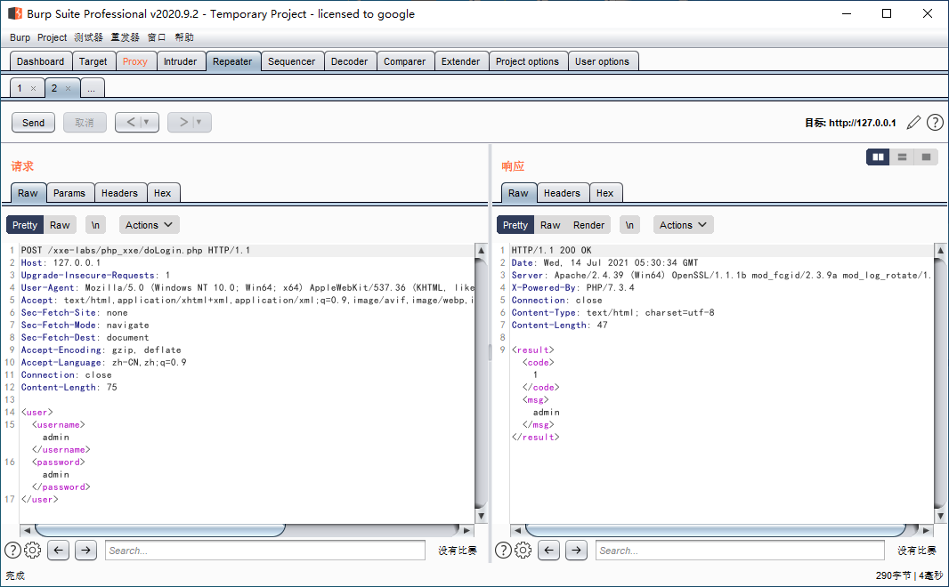Image resolution: width=949 pixels, height=587 pixels.
Task: Click request vertical scrollbar
Action: coord(481,382)
